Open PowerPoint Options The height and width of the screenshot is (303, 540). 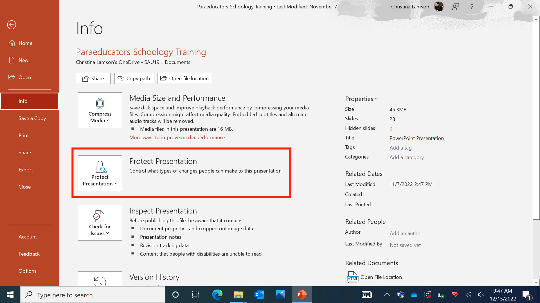pos(30,271)
